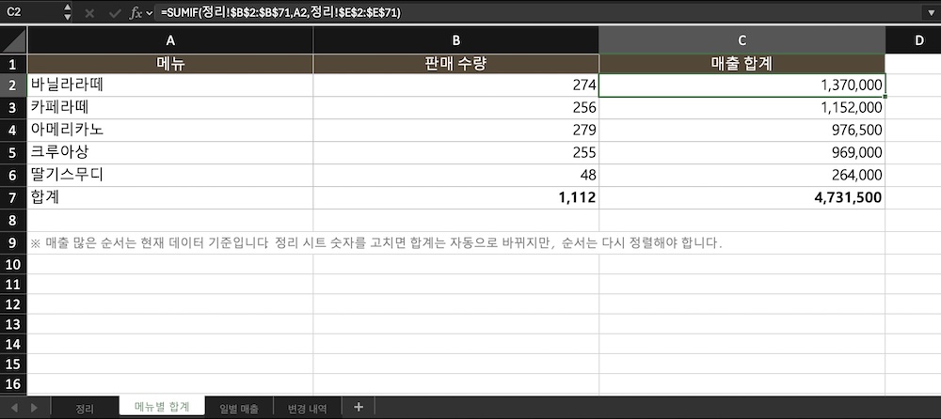This screenshot has height=419, width=941.
Task: Switch to the 정리 sheet tab
Action: [84, 409]
